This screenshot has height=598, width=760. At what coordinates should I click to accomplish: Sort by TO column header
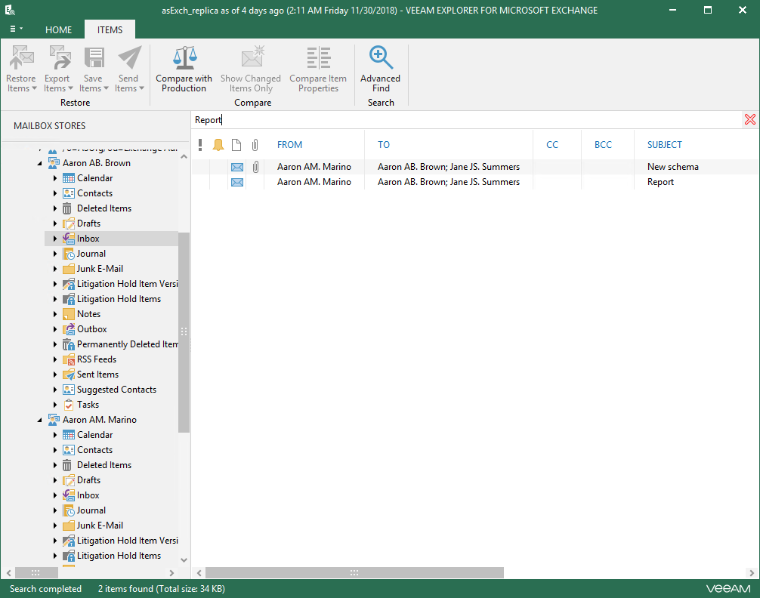click(x=383, y=144)
